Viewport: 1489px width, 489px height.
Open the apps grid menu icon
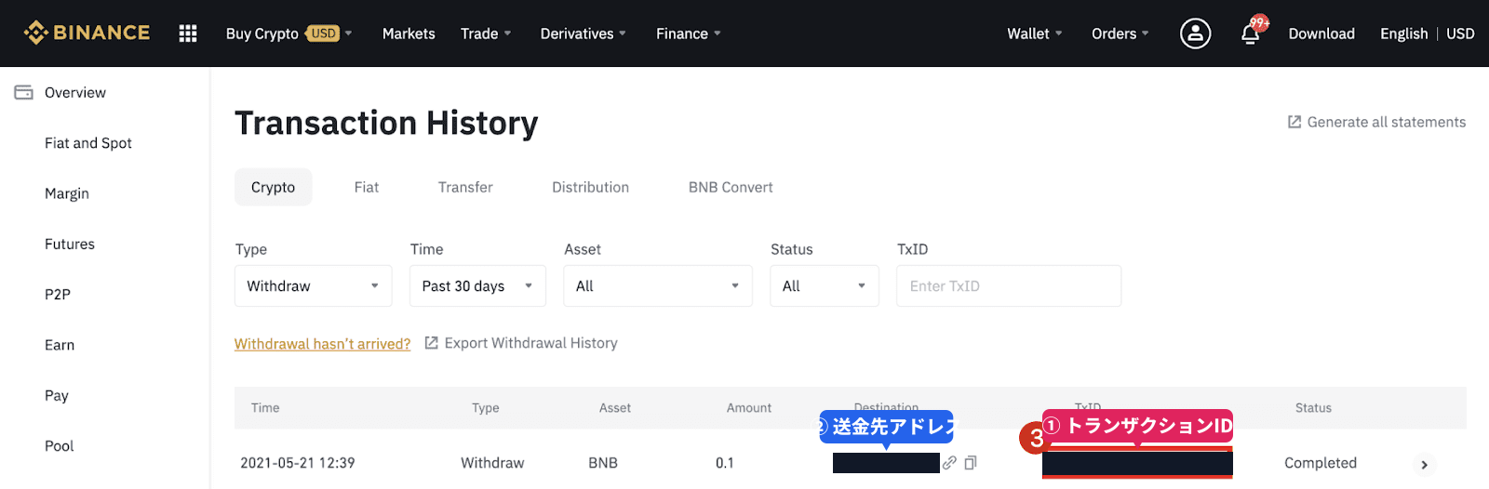click(188, 33)
